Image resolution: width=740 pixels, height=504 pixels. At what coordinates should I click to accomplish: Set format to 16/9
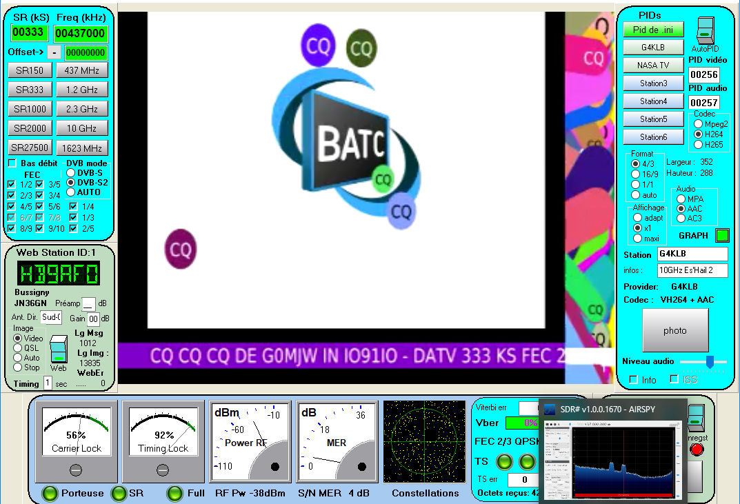[x=637, y=174]
